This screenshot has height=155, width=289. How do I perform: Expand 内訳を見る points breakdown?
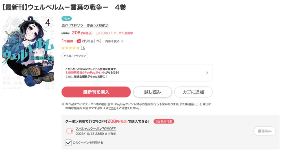click(x=114, y=41)
